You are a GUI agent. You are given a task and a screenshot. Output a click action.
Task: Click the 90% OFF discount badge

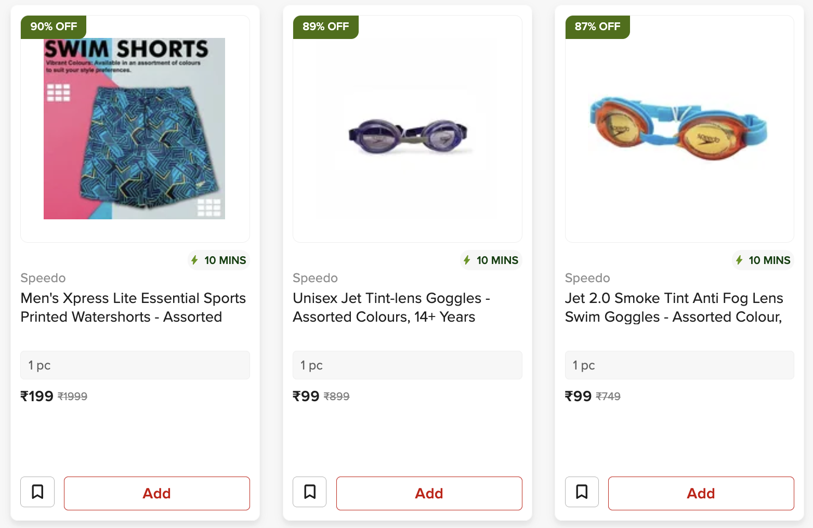[x=54, y=27]
